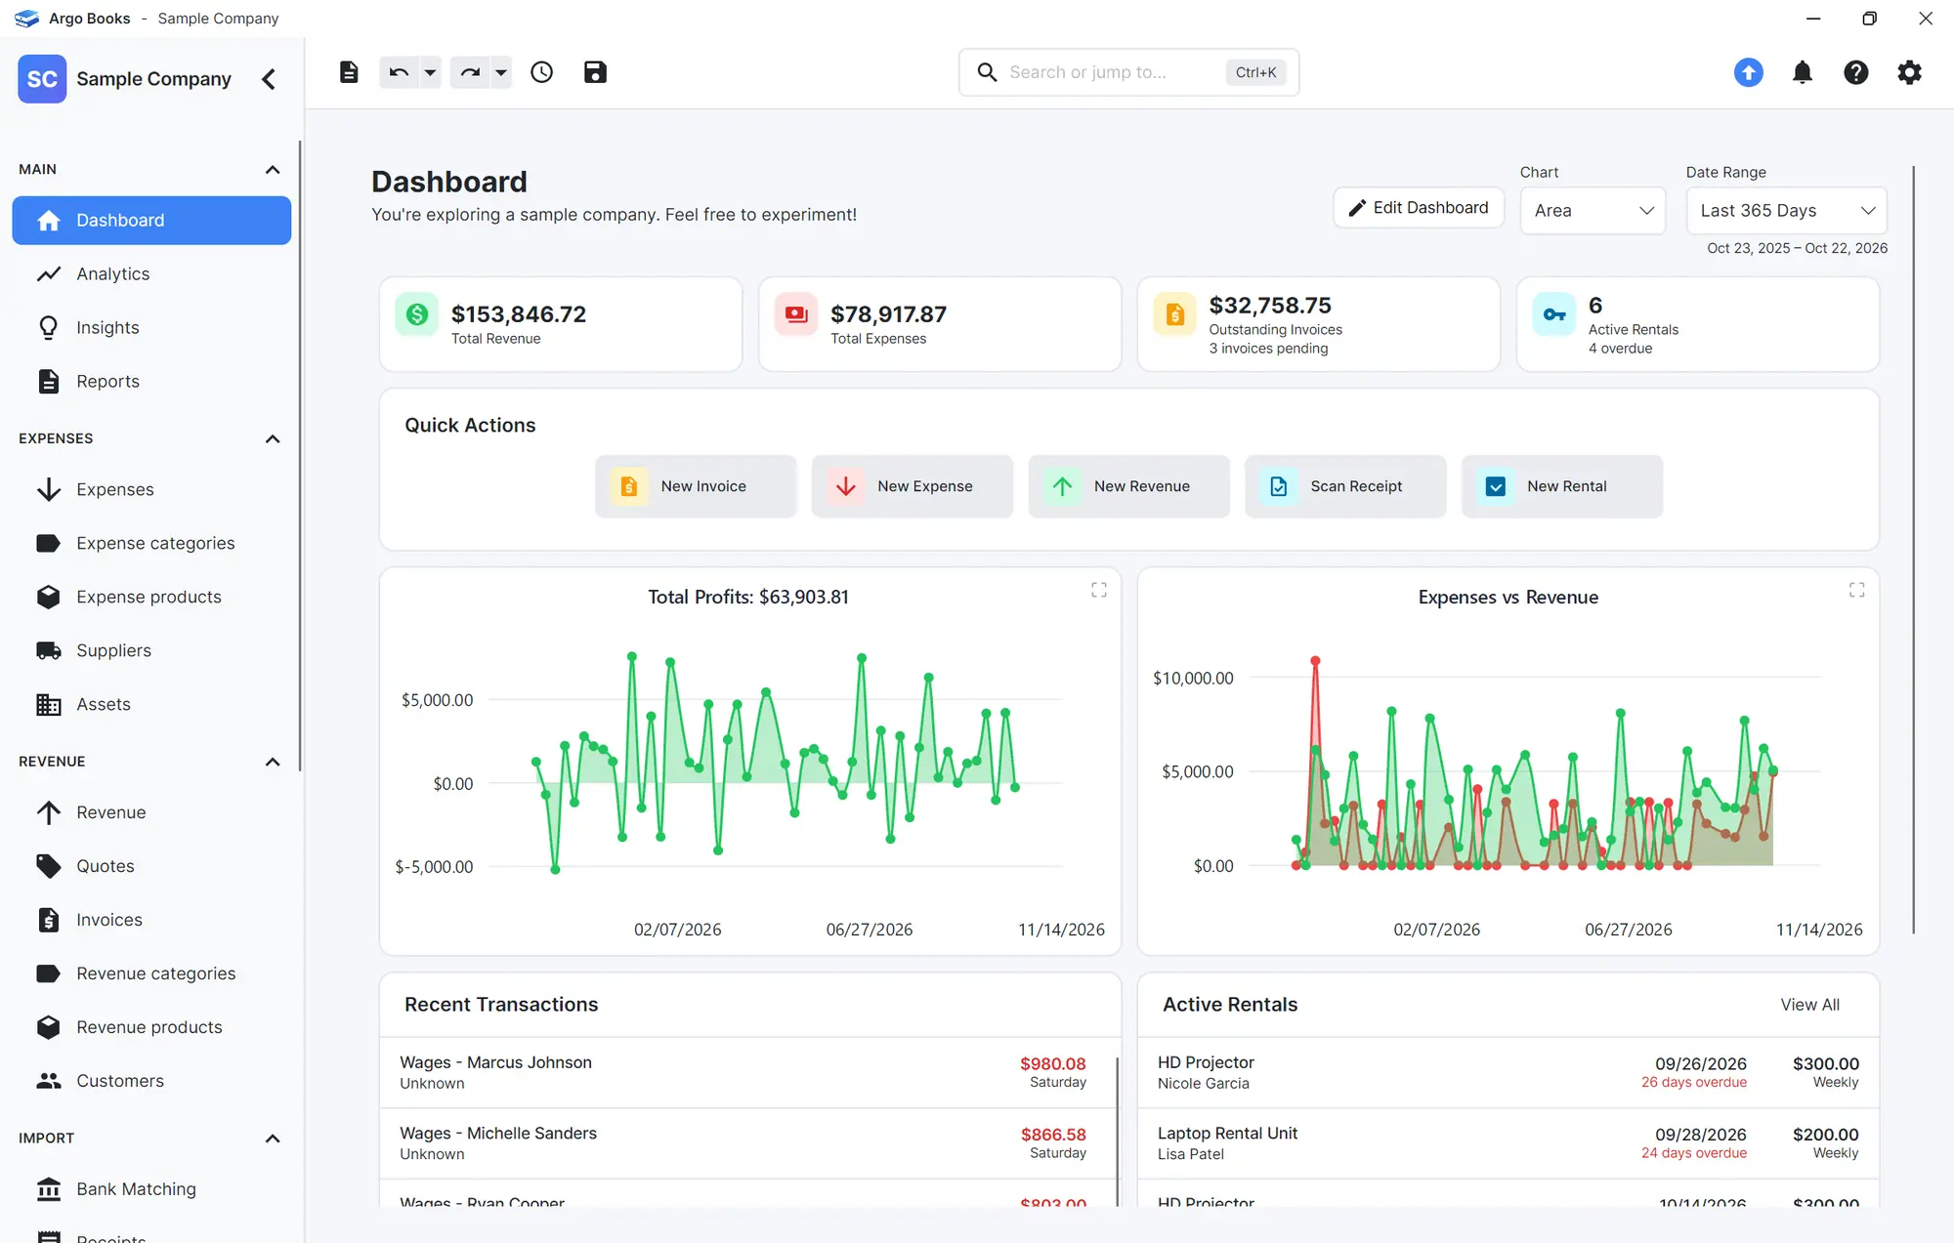
Task: Click the 26 days overdue label
Action: click(1693, 1083)
